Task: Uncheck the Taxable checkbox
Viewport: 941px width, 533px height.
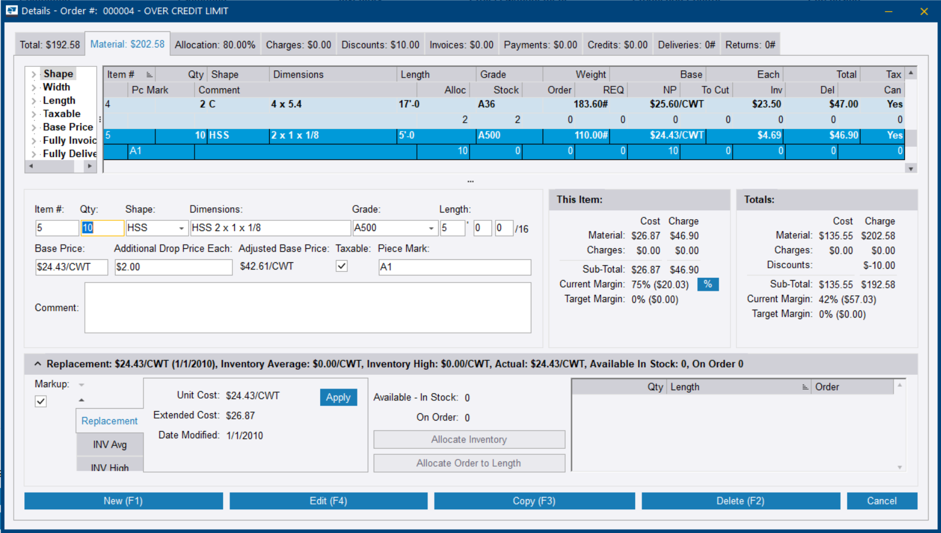Action: (342, 266)
